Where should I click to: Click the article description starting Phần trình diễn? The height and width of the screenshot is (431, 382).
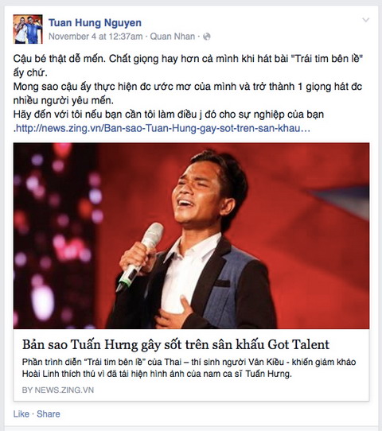tap(189, 367)
